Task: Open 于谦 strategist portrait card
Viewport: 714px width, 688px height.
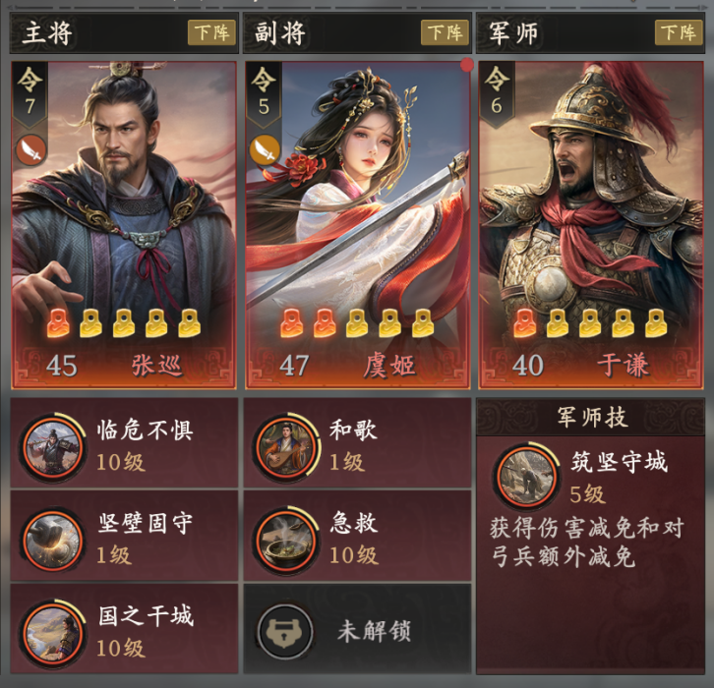Action: [x=591, y=225]
